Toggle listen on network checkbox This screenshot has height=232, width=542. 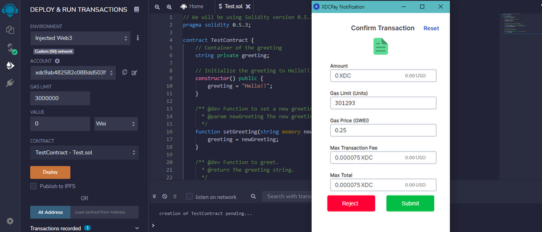(189, 196)
